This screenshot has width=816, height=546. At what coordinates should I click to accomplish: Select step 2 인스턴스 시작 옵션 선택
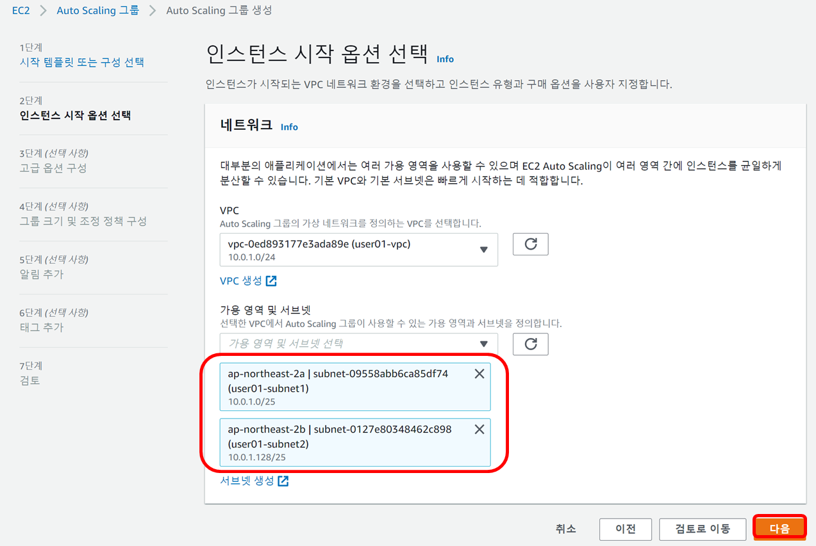pos(75,115)
